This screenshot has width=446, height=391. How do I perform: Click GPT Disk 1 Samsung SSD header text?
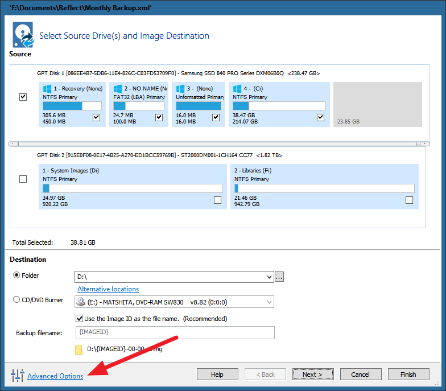tap(179, 73)
